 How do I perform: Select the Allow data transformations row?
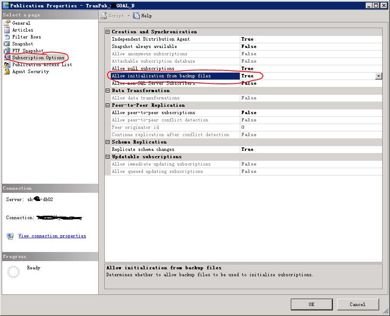[246, 98]
